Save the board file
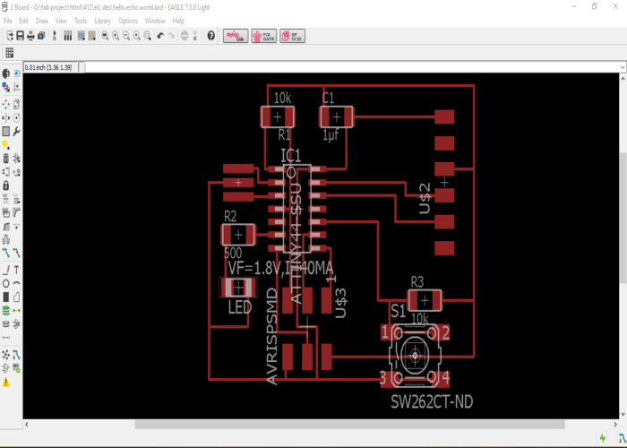The width and height of the screenshot is (627, 448). click(20, 36)
